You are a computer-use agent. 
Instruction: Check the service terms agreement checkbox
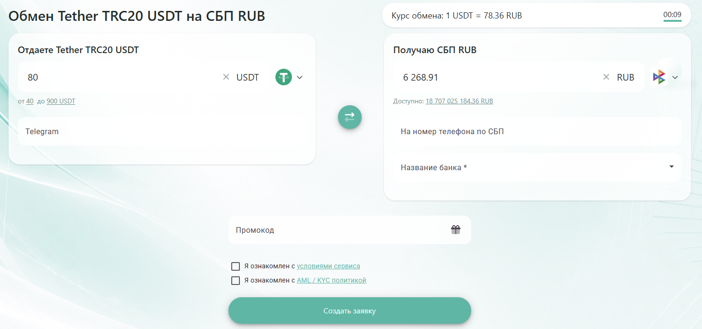pyautogui.click(x=236, y=266)
